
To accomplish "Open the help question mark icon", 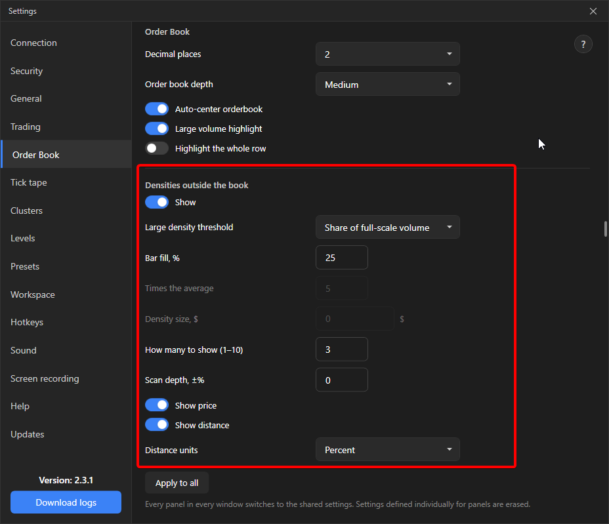I will click(583, 44).
